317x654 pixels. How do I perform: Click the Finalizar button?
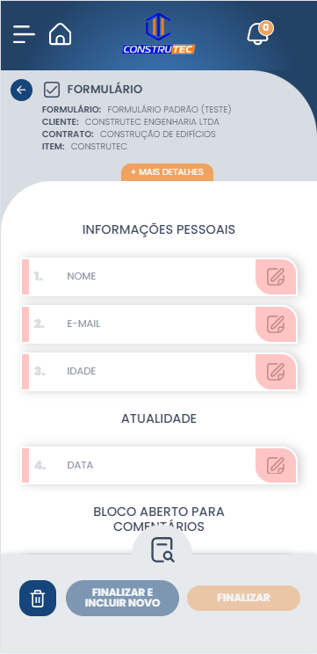[x=244, y=598]
